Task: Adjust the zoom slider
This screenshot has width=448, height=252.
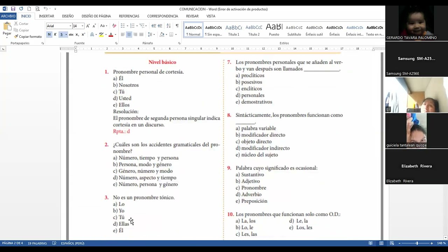Action: tap(416, 243)
